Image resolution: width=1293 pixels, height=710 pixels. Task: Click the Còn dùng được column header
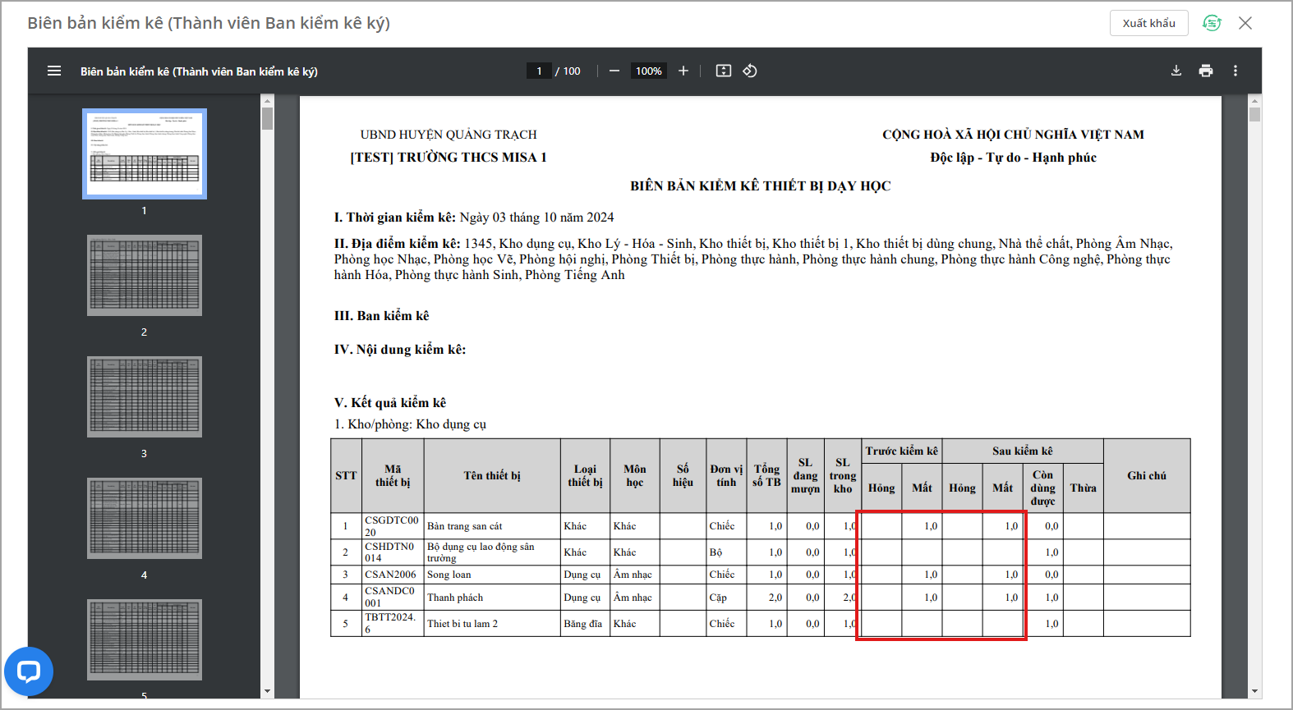[x=1042, y=488]
